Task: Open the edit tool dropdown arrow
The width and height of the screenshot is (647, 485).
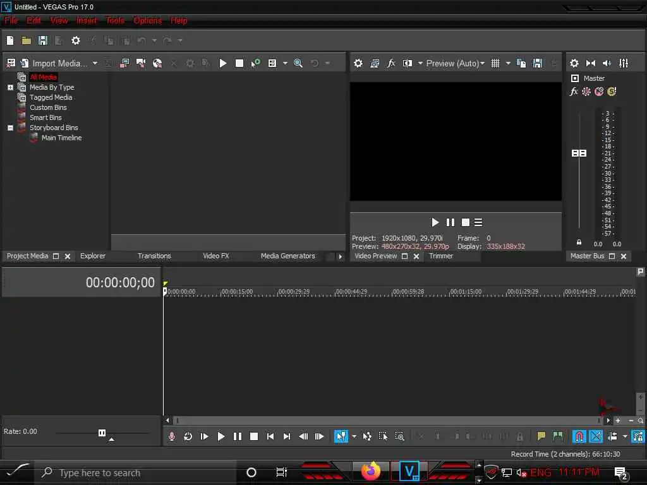Action: [354, 436]
